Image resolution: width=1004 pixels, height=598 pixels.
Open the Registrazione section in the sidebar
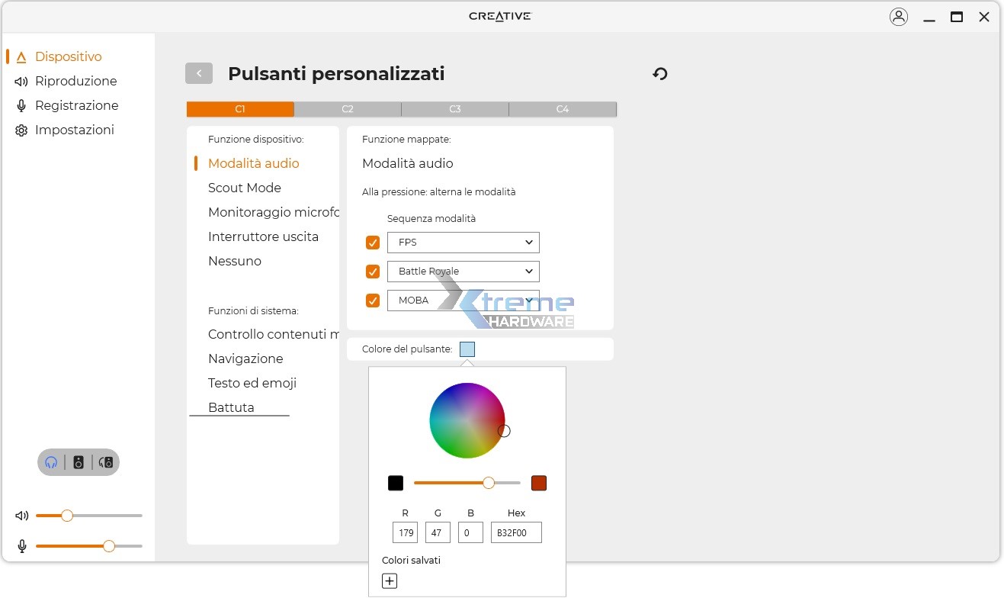pos(76,105)
